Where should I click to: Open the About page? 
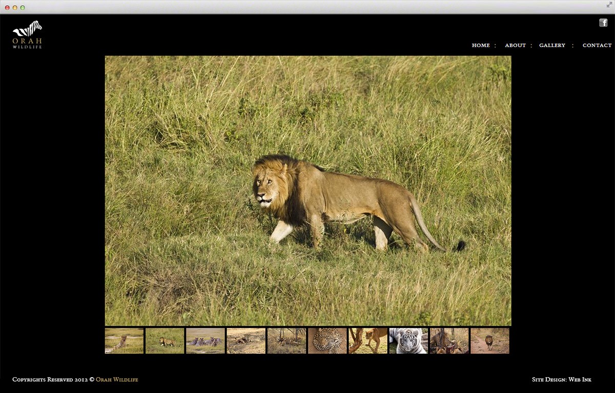(x=515, y=46)
